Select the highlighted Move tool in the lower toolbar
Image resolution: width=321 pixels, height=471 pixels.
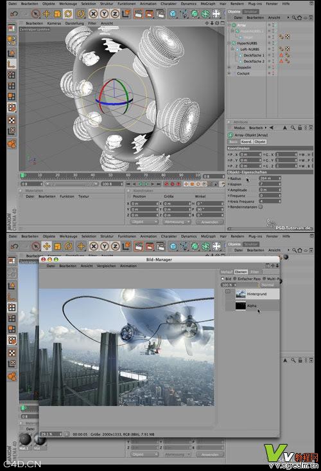click(46, 246)
